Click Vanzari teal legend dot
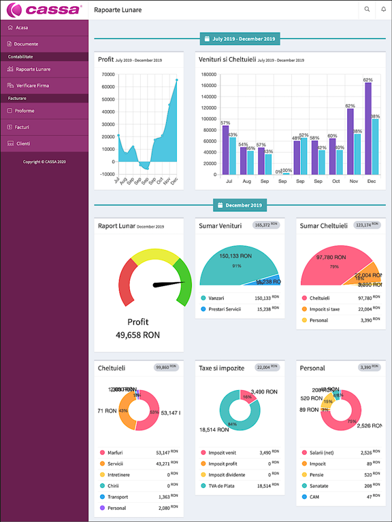This screenshot has width=392, height=522. (203, 298)
